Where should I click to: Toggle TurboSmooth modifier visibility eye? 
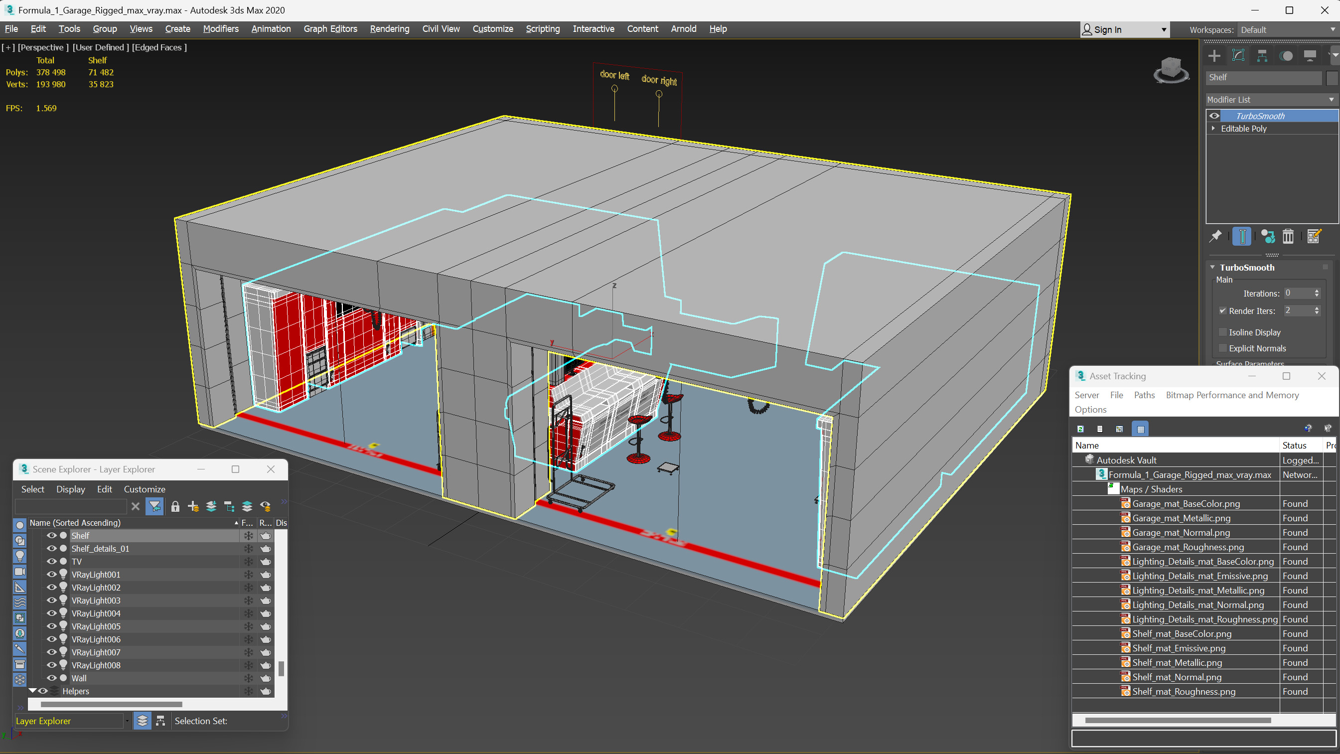pyautogui.click(x=1214, y=116)
